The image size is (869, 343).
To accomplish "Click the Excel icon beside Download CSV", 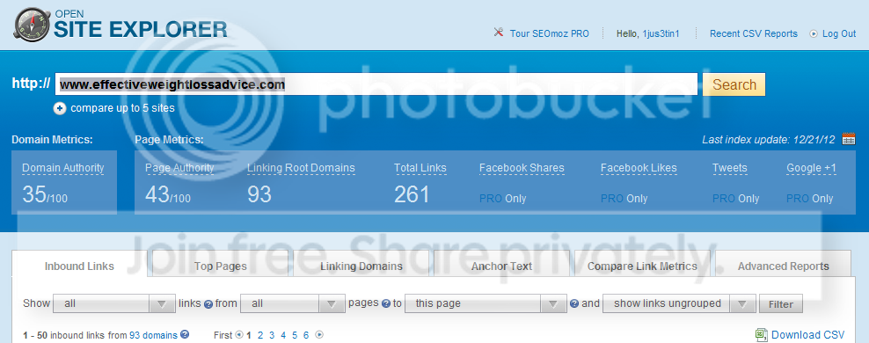I will coord(762,335).
